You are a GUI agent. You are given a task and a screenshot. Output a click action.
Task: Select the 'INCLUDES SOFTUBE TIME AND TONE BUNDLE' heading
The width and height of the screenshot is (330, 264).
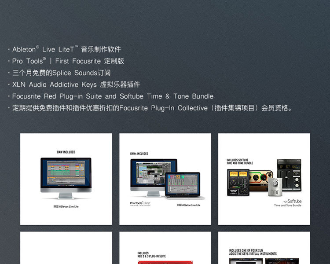pyautogui.click(x=240, y=161)
